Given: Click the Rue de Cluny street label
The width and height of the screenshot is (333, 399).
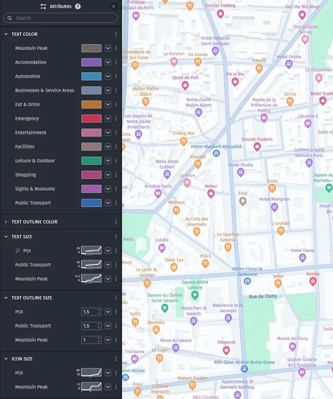Looking at the screenshot, I should click(263, 296).
